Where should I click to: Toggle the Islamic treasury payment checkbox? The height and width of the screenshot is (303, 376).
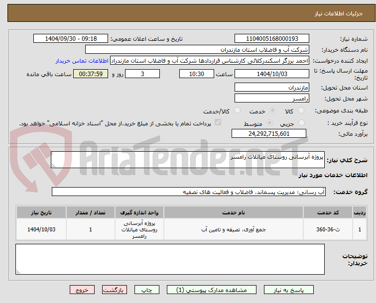click(x=218, y=122)
